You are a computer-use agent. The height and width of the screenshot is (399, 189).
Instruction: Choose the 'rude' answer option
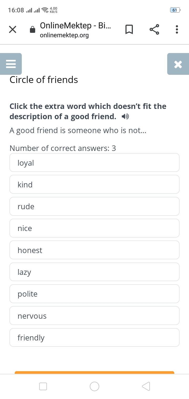94,206
